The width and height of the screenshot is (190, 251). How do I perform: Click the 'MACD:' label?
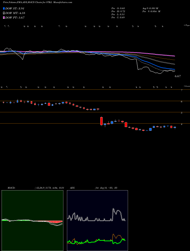click(x=11, y=188)
